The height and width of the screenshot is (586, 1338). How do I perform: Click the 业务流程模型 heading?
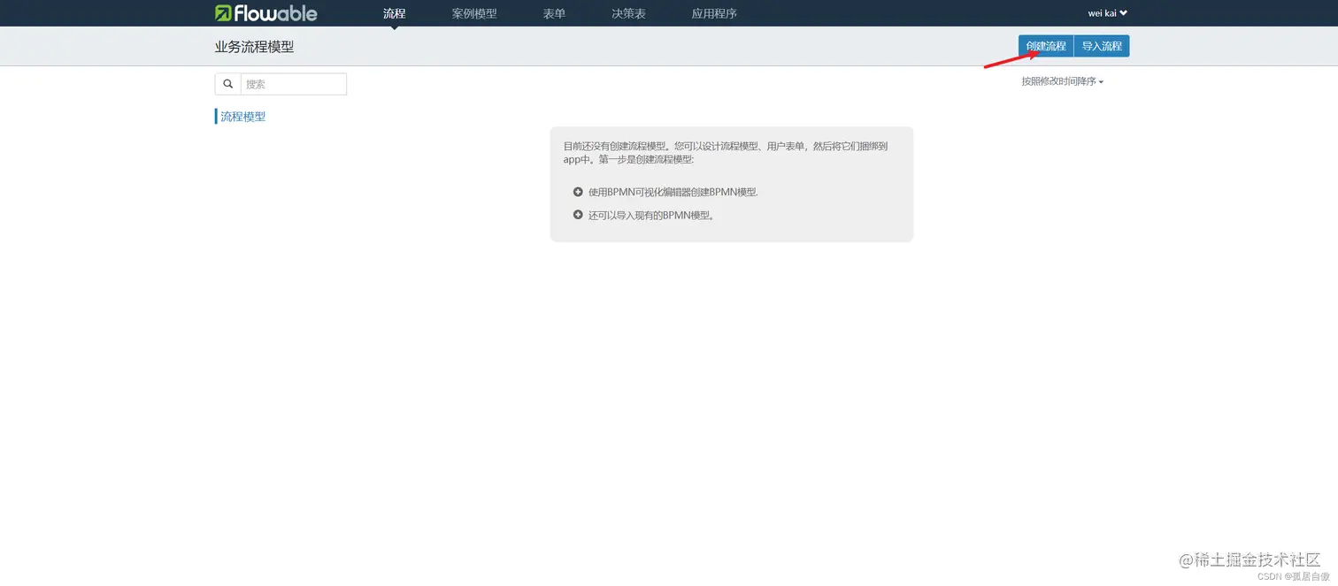coord(254,47)
